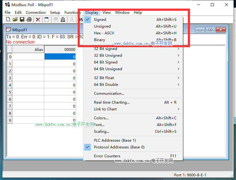This screenshot has width=236, height=180.
Task: Open Real time Charting dialog
Action: (x=112, y=102)
